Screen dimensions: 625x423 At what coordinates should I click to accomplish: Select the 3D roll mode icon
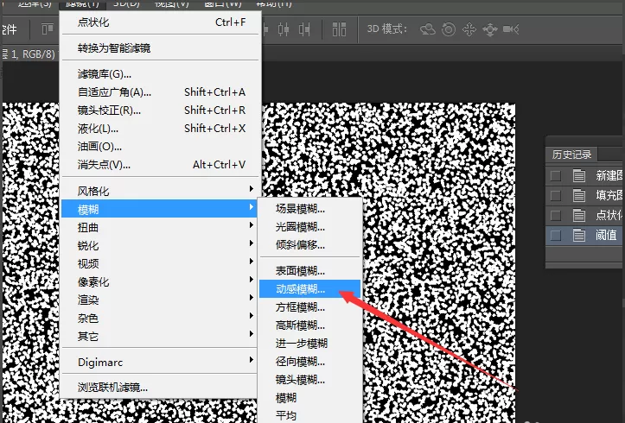449,29
